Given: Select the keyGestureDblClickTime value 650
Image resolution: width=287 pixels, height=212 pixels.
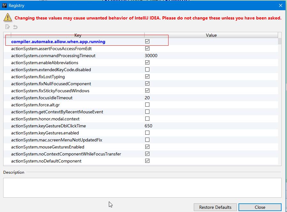Looking at the screenshot, I should [148, 126].
